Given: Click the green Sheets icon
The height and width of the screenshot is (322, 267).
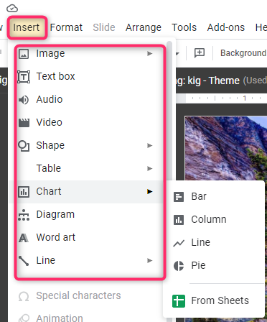Looking at the screenshot, I should 179,301.
